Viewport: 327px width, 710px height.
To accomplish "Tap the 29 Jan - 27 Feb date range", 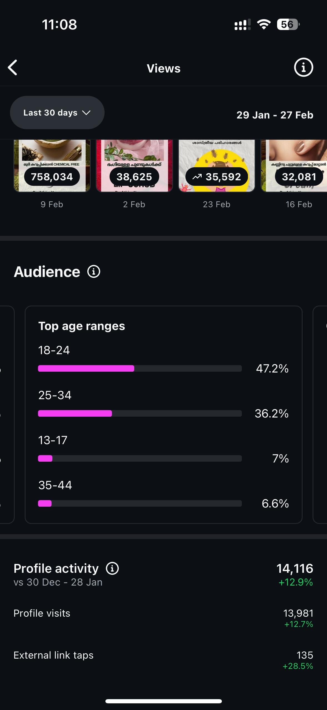I will click(275, 115).
